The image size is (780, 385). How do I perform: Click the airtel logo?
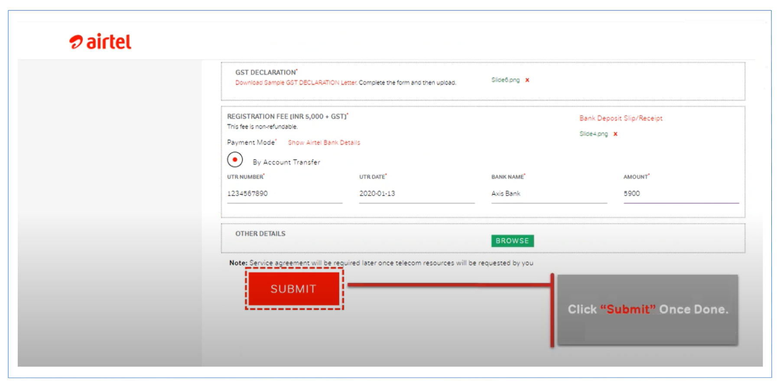coord(100,42)
